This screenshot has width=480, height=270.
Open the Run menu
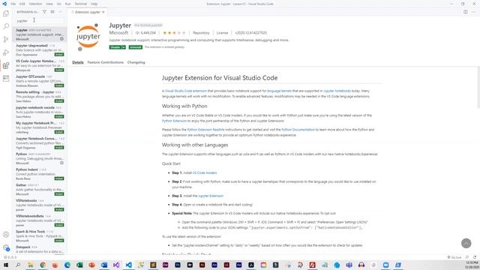coord(68,4)
